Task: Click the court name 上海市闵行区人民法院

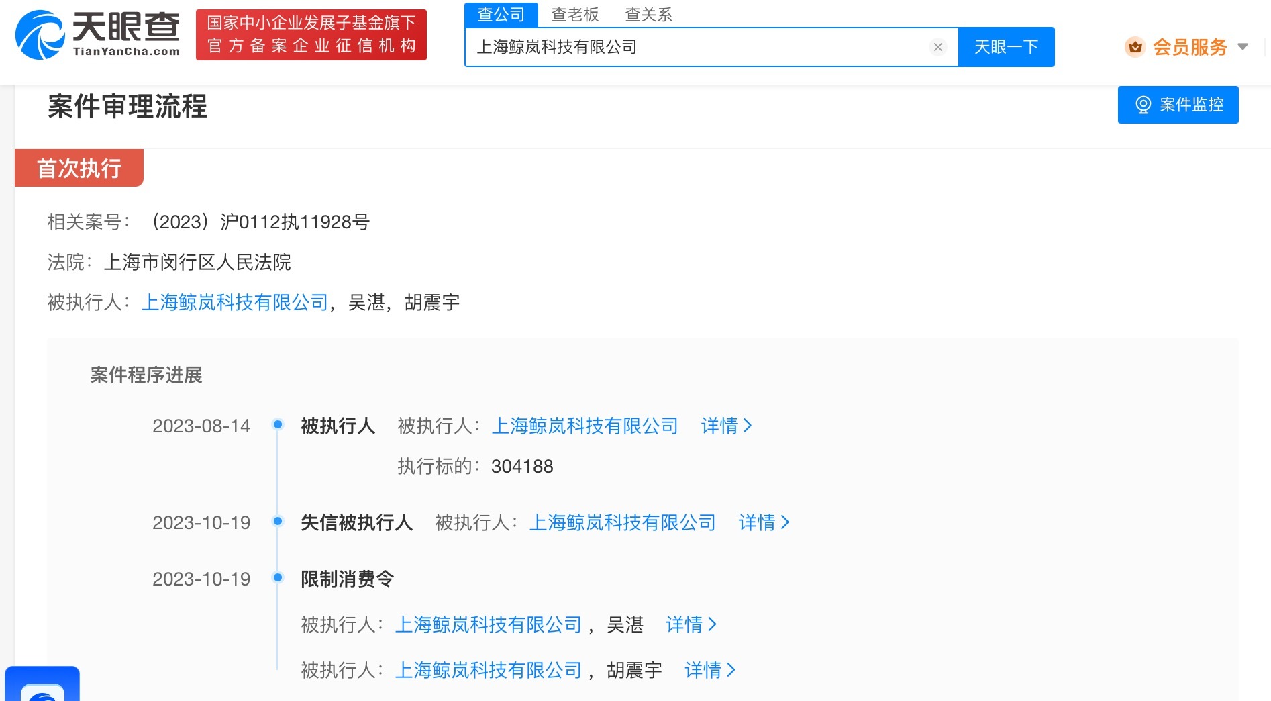Action: click(197, 262)
